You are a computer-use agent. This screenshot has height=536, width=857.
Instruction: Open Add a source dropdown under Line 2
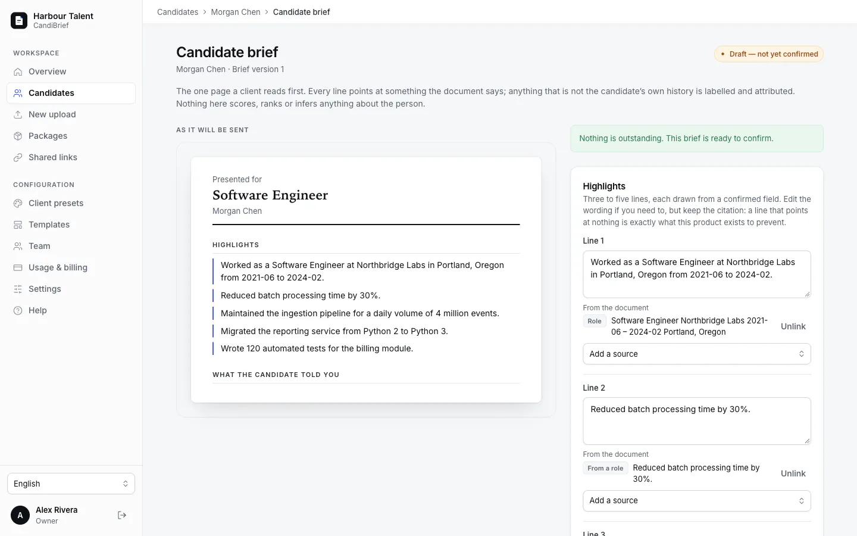[696, 501]
